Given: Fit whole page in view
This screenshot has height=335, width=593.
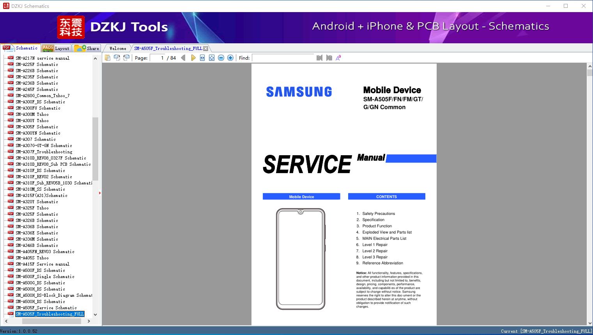Looking at the screenshot, I should point(212,58).
